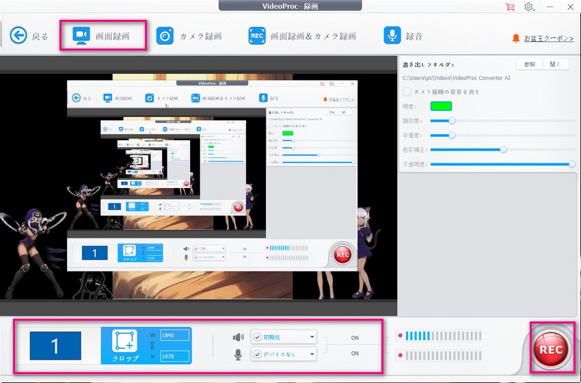Click the speaker system audio icon
Screen dimensions: 581x383
pos(238,337)
